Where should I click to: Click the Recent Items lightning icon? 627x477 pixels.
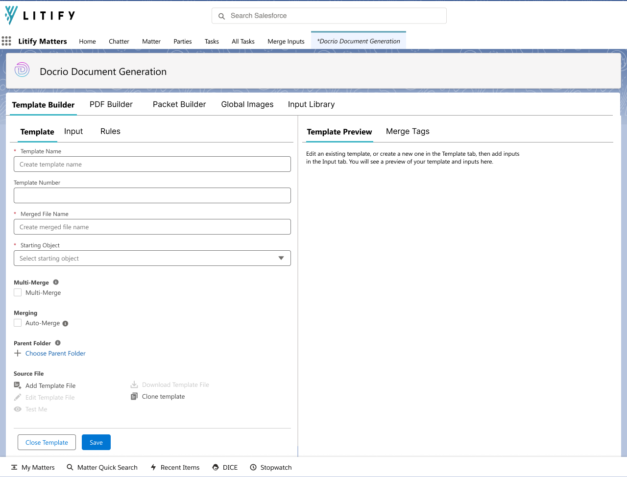pos(153,467)
